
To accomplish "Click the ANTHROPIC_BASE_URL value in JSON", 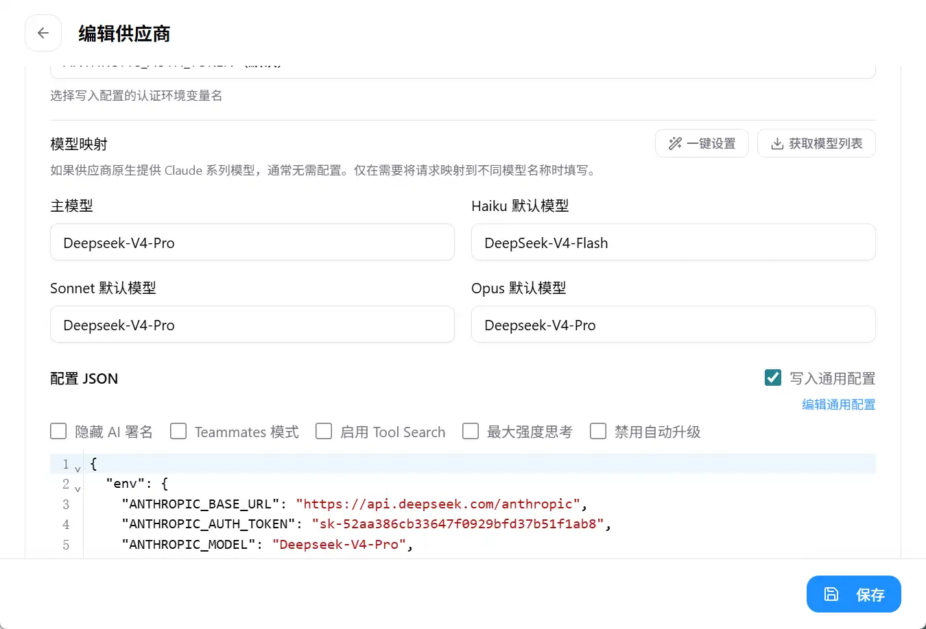I will (439, 504).
